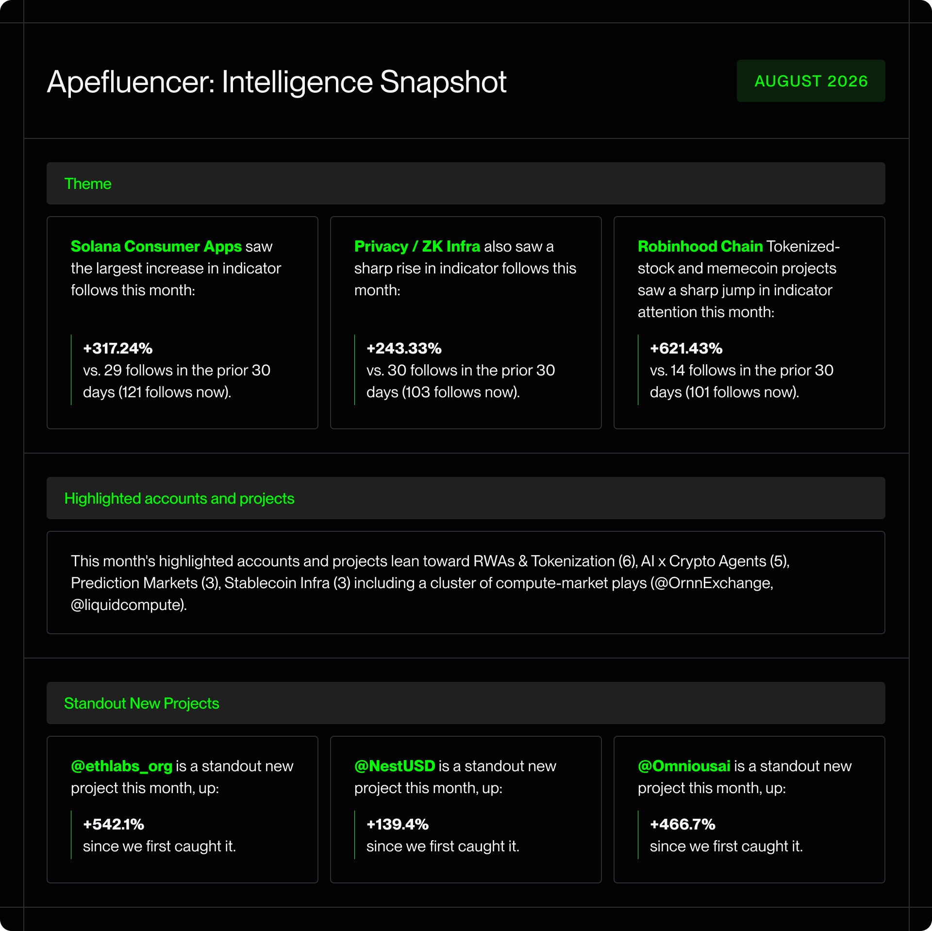This screenshot has width=932, height=931.
Task: Click the +317.24% statistic
Action: coord(118,348)
